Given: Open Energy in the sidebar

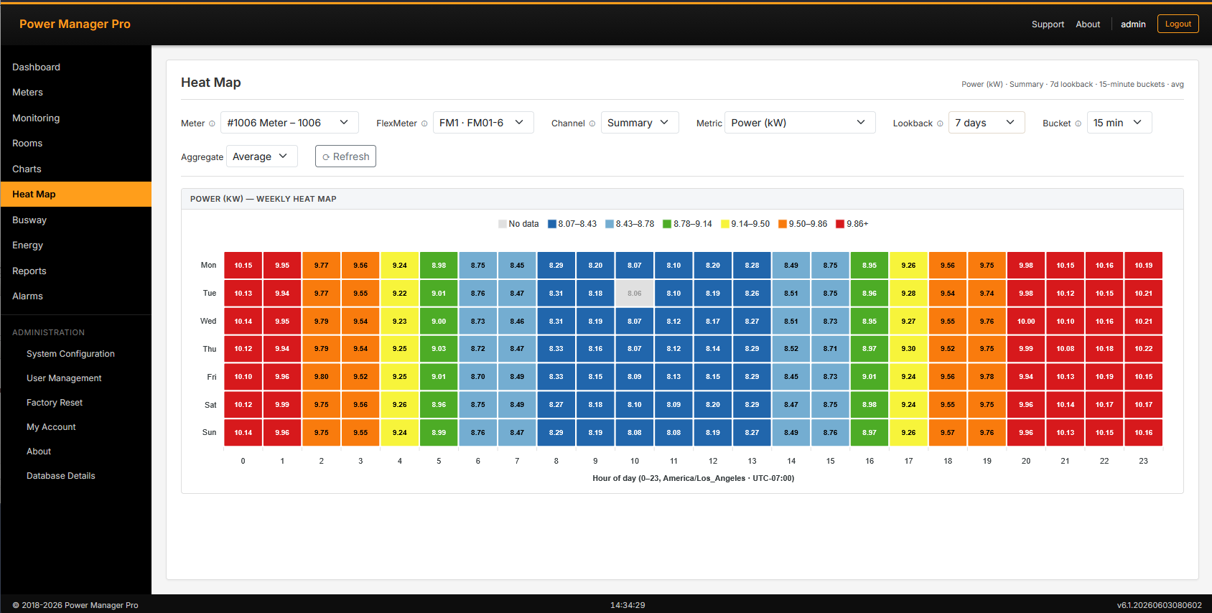Looking at the screenshot, I should (75, 245).
